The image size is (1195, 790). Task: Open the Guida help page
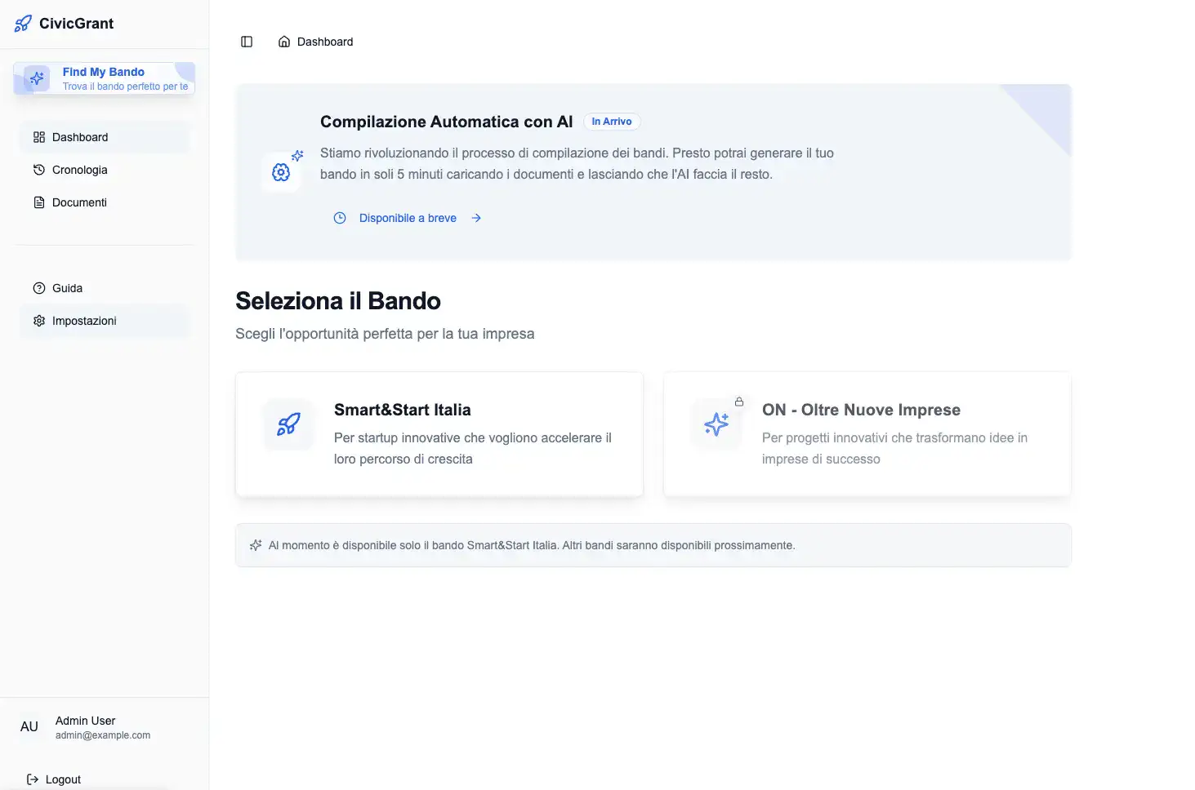click(67, 288)
